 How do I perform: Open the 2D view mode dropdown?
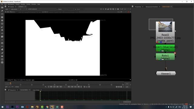click(123, 12)
